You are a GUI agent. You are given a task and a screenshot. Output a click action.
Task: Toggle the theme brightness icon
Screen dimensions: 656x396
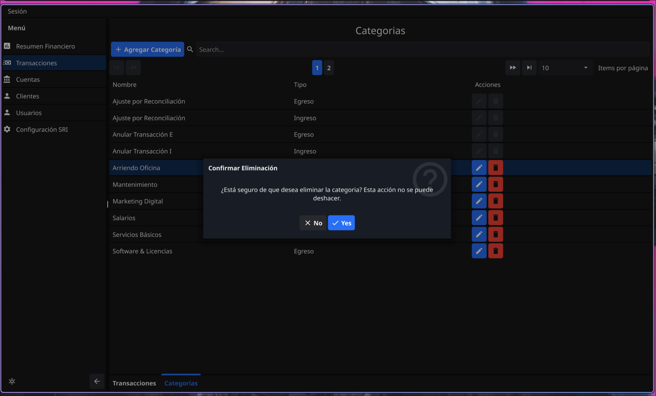(12, 381)
